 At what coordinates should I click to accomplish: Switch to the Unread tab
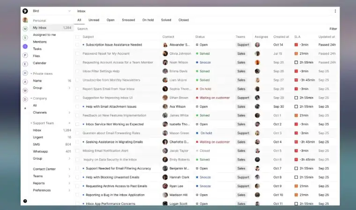(94, 20)
